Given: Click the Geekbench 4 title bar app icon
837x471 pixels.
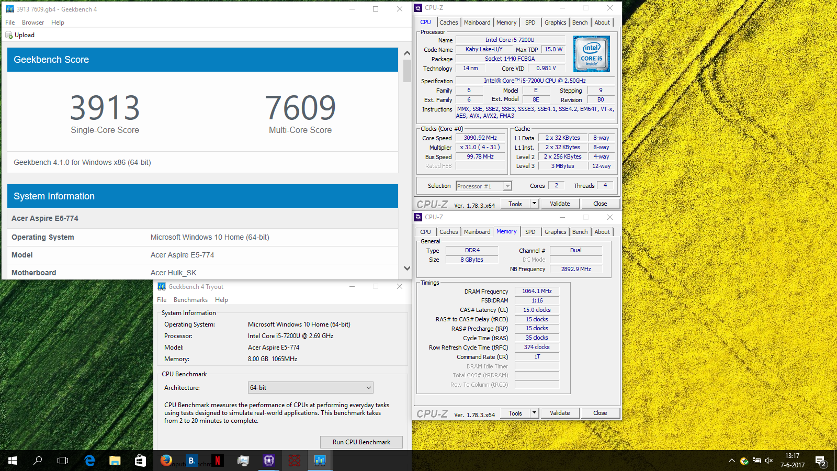Looking at the screenshot, I should click(10, 9).
